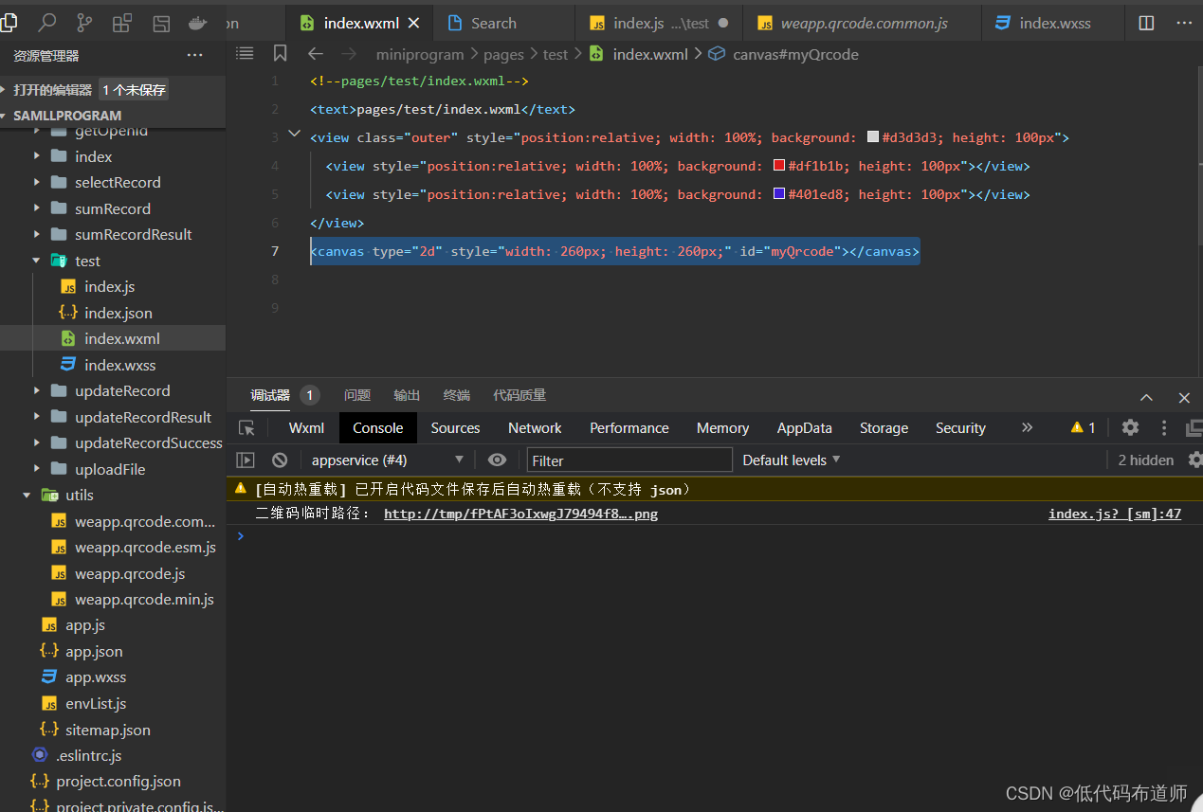Open the Search icon in activity bar
Image resolution: width=1203 pixels, height=812 pixels.
46,23
